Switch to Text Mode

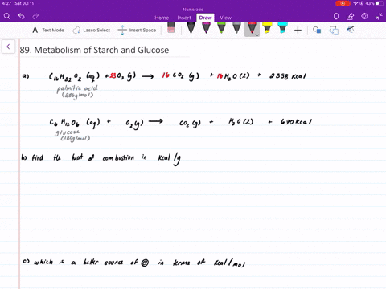point(48,30)
